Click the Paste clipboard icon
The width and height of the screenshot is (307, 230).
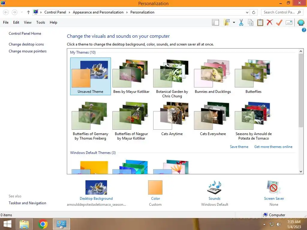[x=260, y=22]
